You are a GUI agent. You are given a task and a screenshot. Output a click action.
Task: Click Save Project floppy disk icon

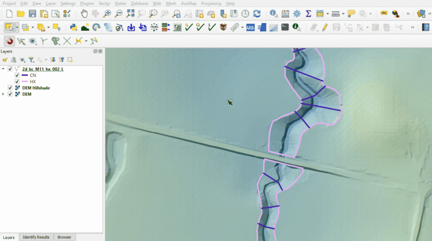[x=32, y=14]
